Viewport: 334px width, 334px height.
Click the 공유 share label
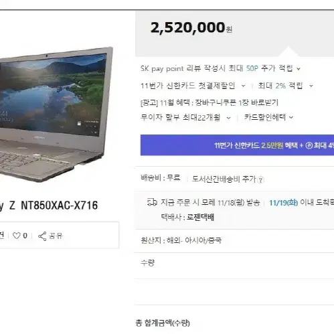(56, 236)
